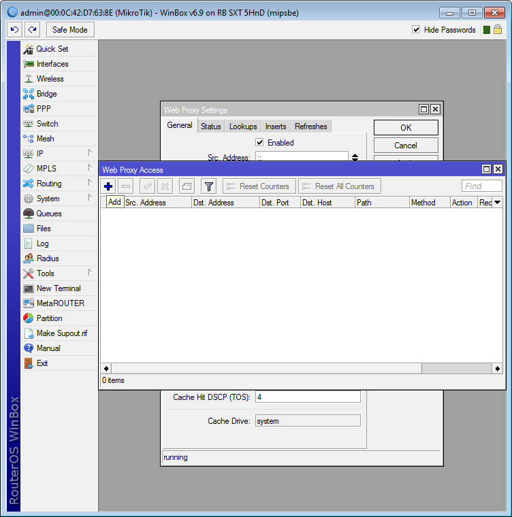Open Quick Set from sidebar
The height and width of the screenshot is (517, 512).
pos(59,49)
